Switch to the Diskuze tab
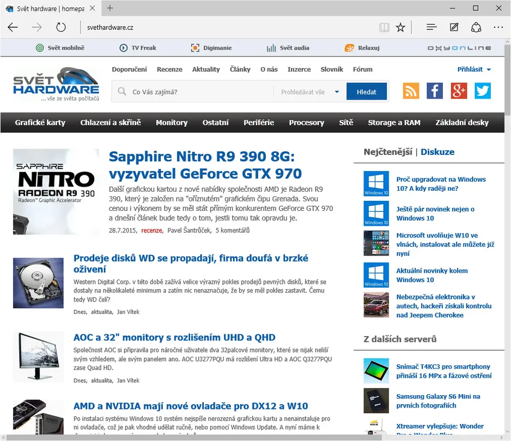This screenshot has height=441, width=511. click(438, 152)
